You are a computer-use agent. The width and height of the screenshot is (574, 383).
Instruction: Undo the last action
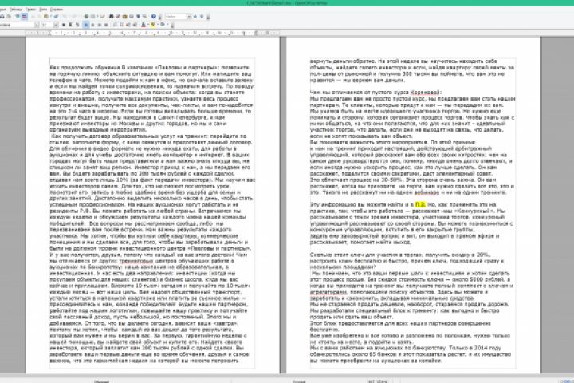tap(65, 17)
